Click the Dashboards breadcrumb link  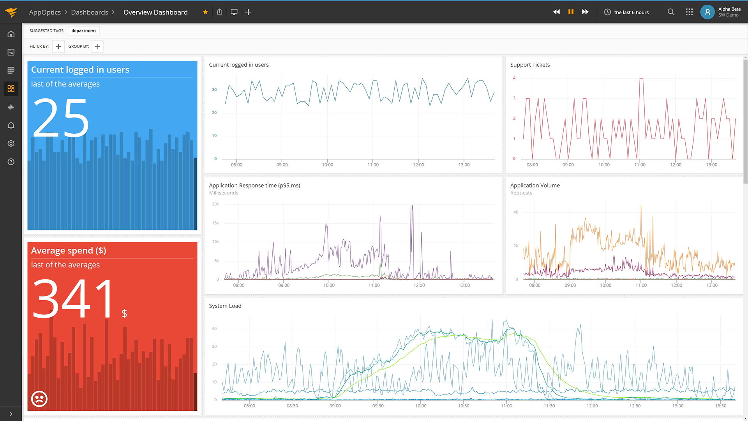pyautogui.click(x=90, y=12)
